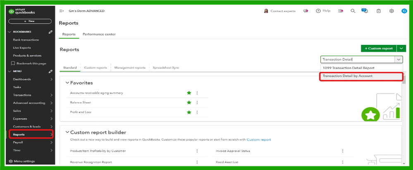Open the Settings gear icon
413x170 pixels.
[x=391, y=11]
